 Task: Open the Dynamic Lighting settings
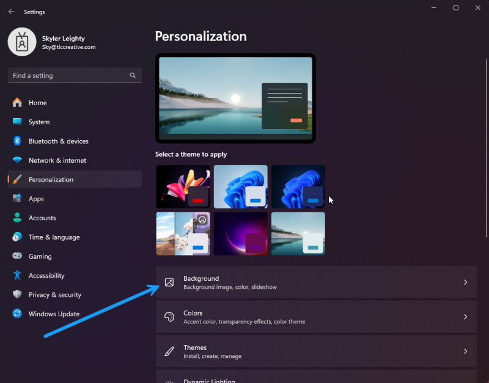click(316, 378)
